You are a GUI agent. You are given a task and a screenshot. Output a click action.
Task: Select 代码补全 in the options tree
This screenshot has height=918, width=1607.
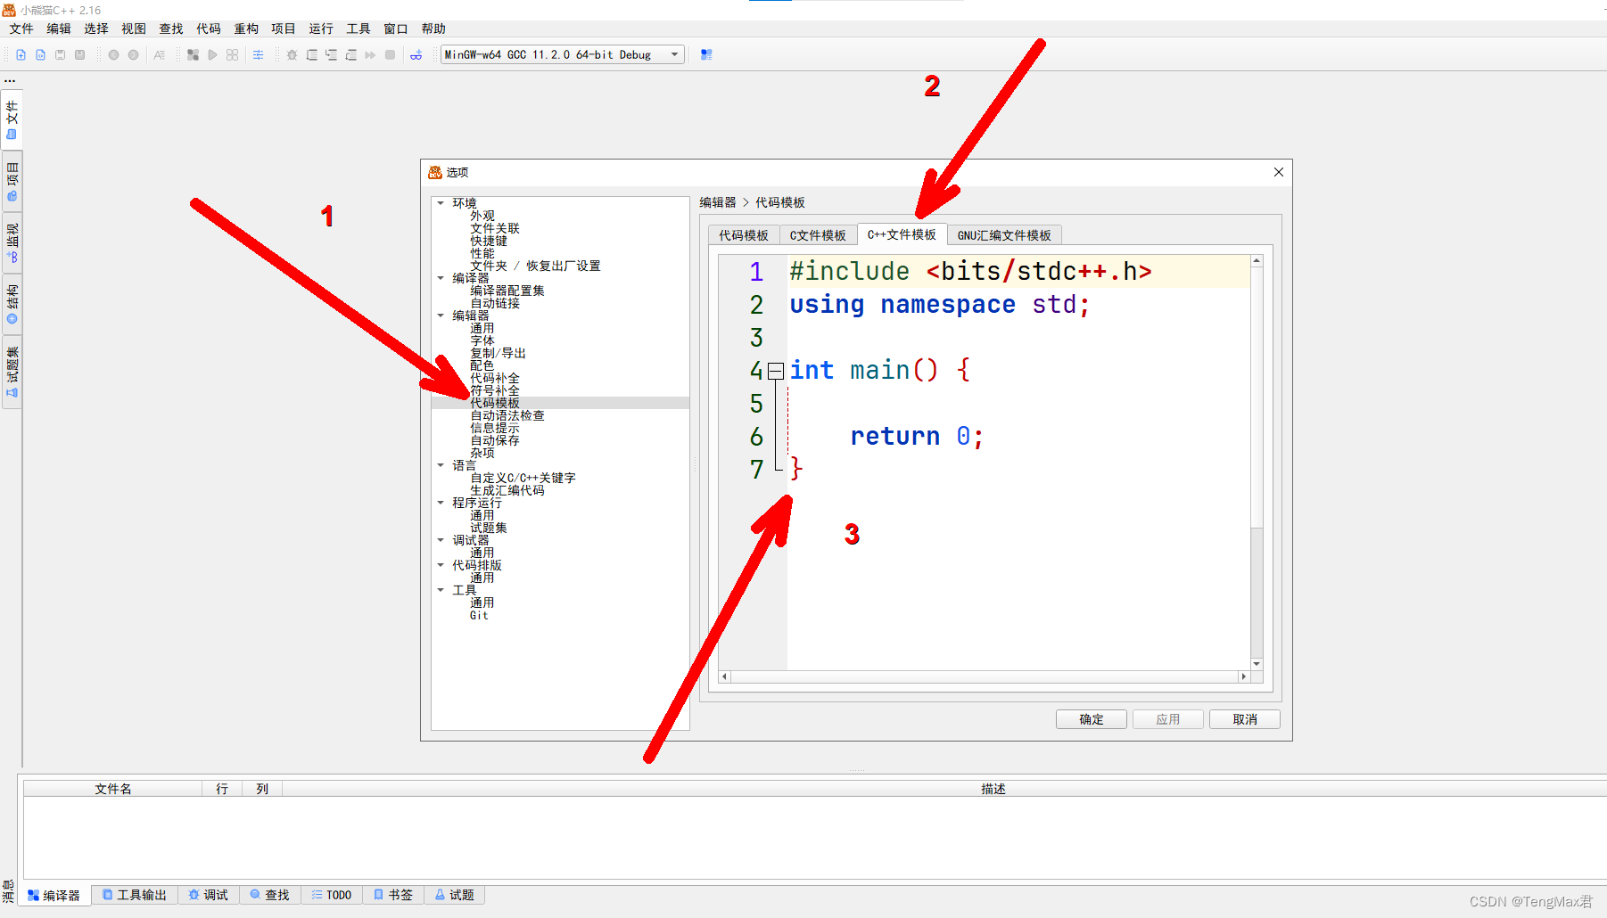point(495,378)
